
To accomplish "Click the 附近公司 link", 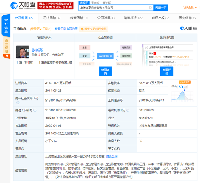I will click(x=112, y=156).
